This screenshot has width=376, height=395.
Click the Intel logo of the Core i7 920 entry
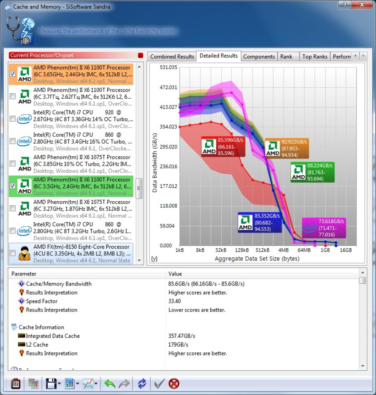pos(24,119)
